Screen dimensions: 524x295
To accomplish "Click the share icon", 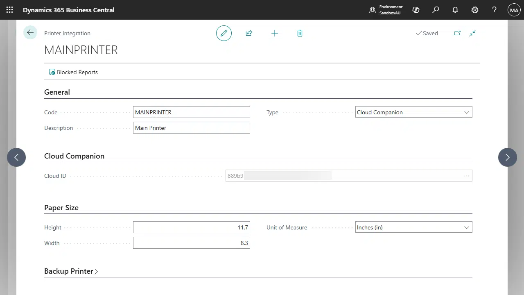I will point(249,33).
